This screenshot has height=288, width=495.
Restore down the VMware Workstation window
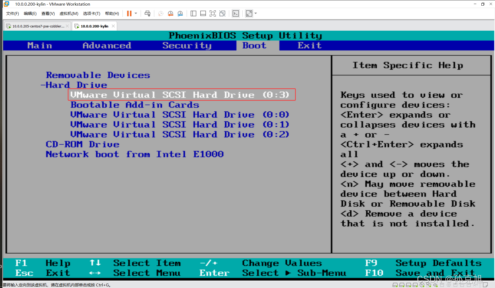coord(483,4)
